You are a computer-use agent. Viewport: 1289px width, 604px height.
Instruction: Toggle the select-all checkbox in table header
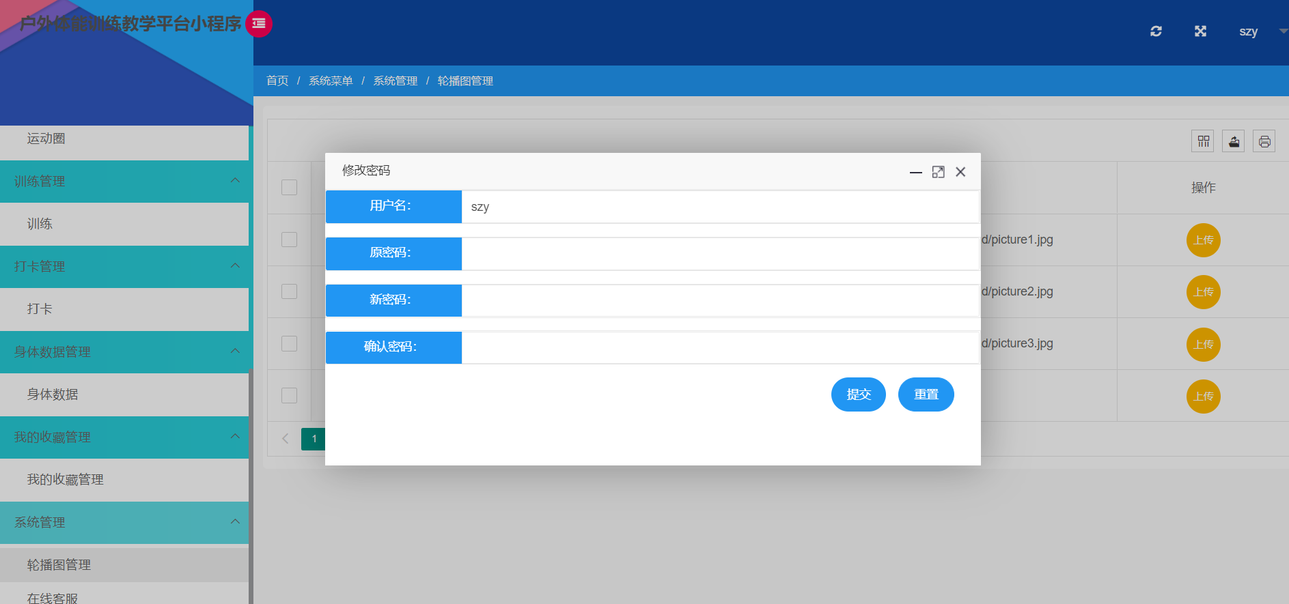[290, 187]
